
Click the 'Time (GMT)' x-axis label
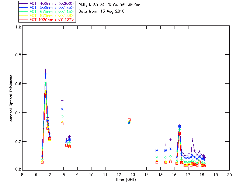click(126, 180)
